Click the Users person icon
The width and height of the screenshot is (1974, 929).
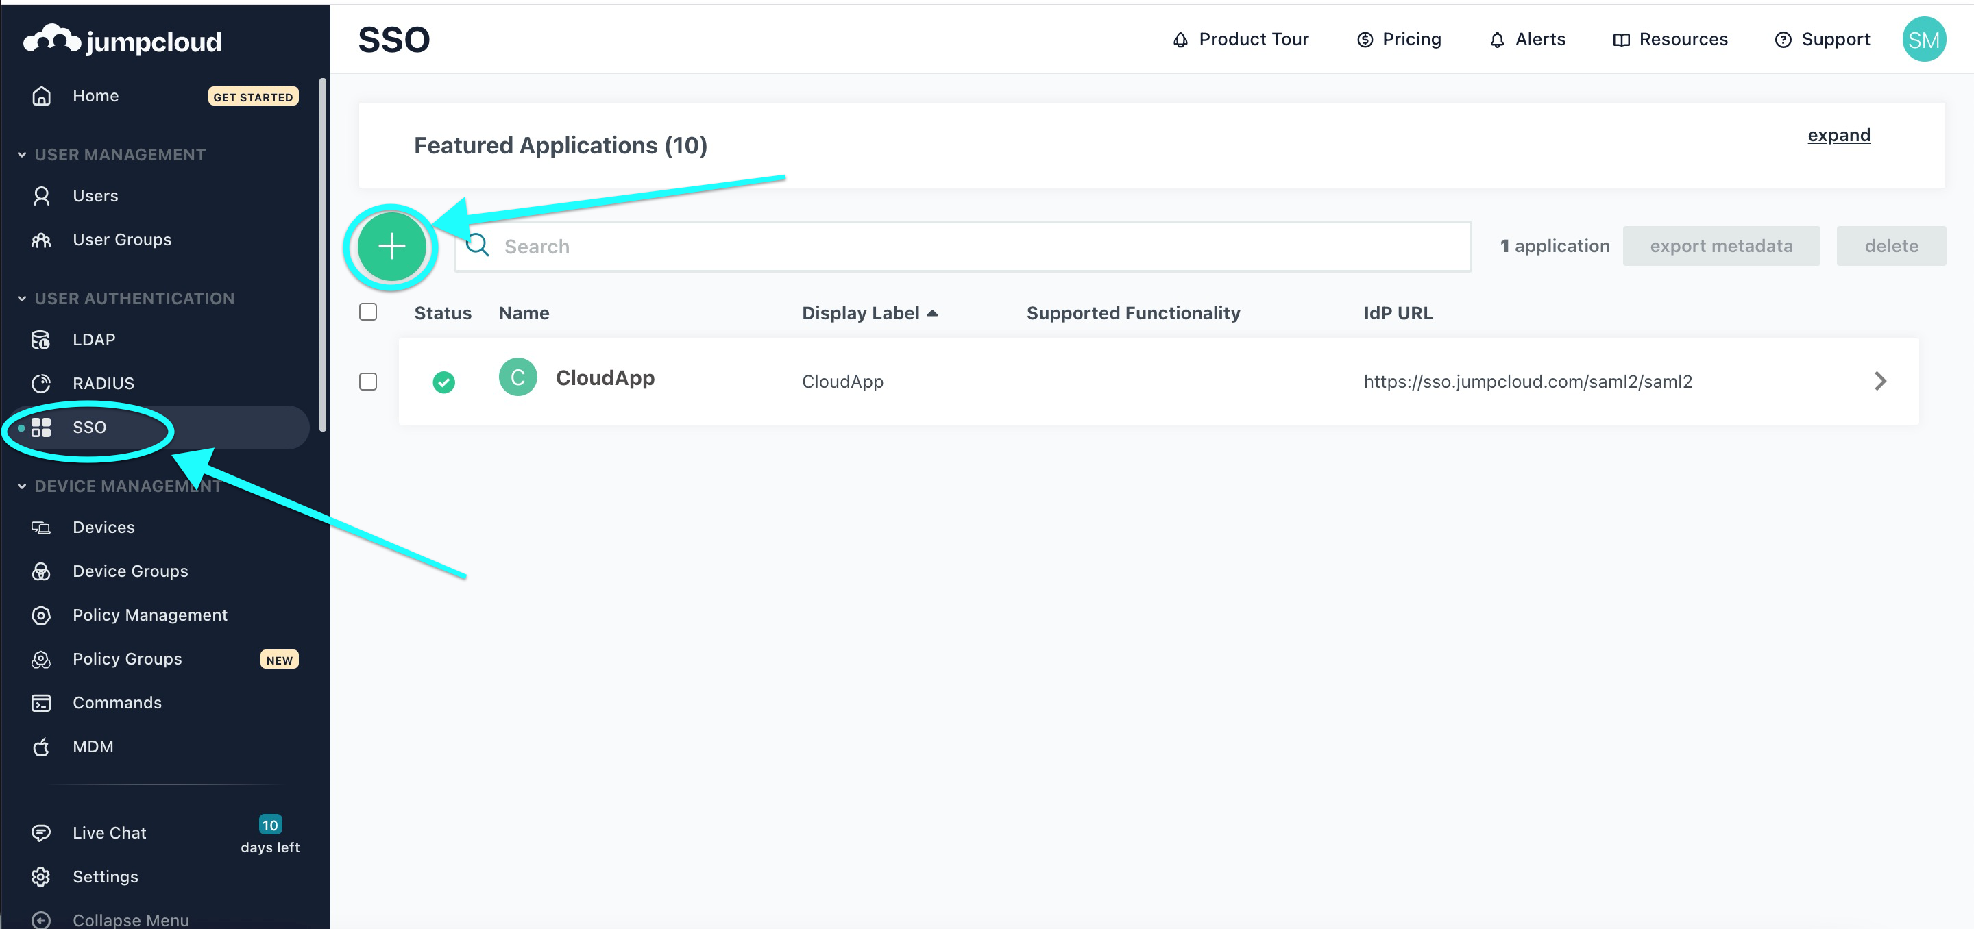41,196
